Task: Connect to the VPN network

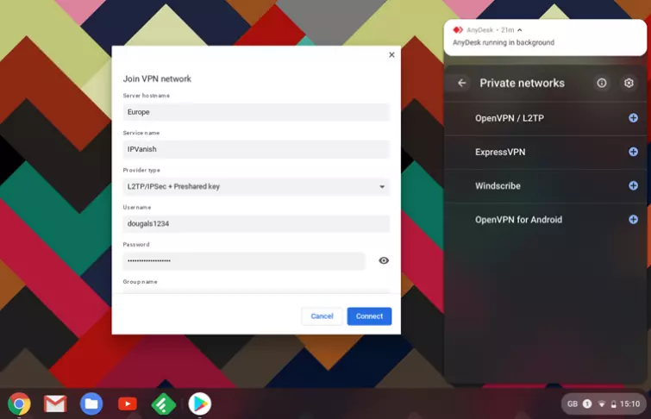Action: (x=369, y=316)
